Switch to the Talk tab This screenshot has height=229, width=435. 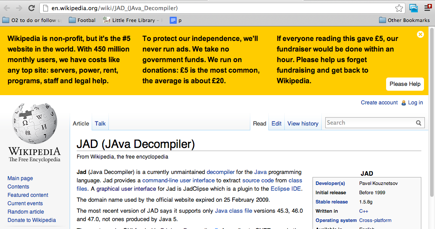(x=100, y=123)
